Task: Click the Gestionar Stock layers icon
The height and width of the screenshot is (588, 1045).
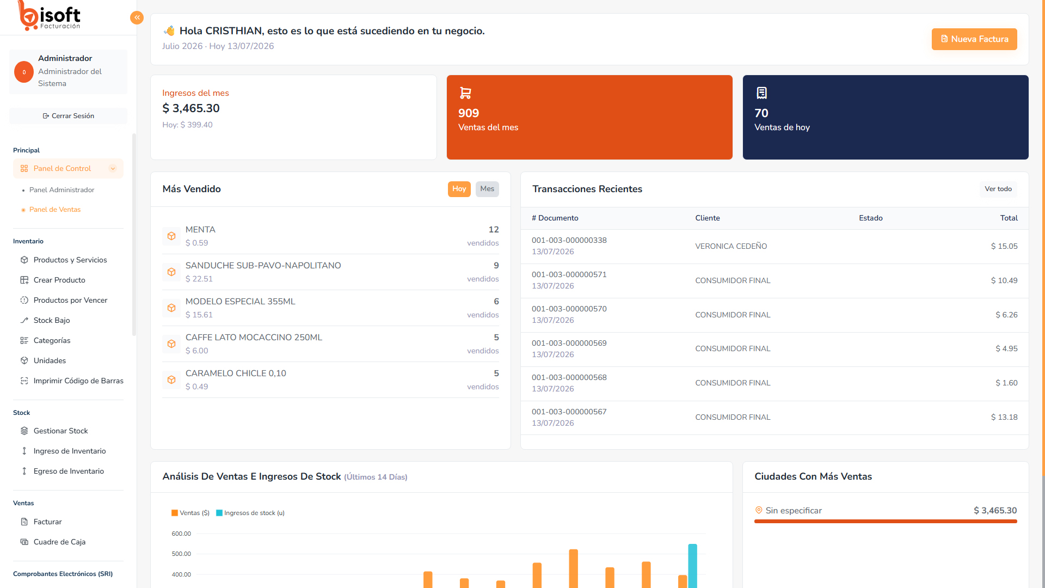Action: click(x=24, y=431)
